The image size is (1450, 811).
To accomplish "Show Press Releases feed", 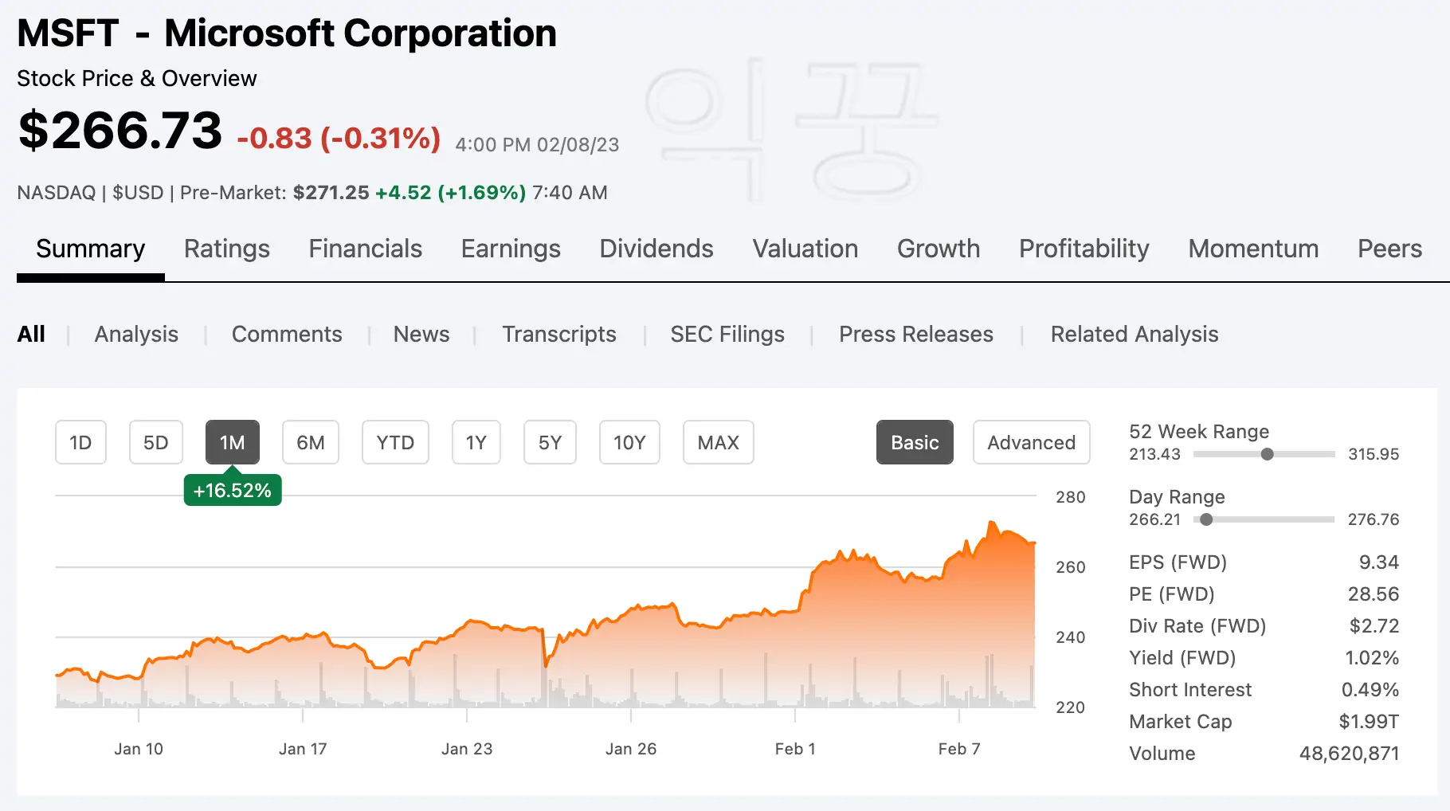I will [x=915, y=334].
